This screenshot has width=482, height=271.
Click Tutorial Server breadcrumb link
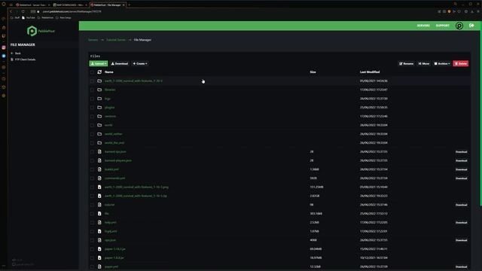pos(116,40)
